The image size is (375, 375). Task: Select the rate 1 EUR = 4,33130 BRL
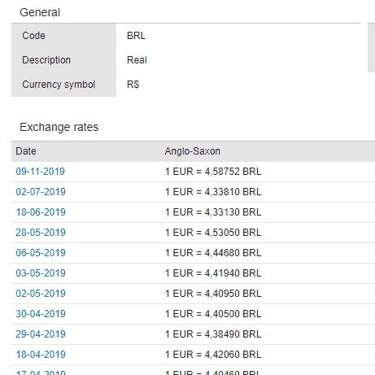coord(213,212)
